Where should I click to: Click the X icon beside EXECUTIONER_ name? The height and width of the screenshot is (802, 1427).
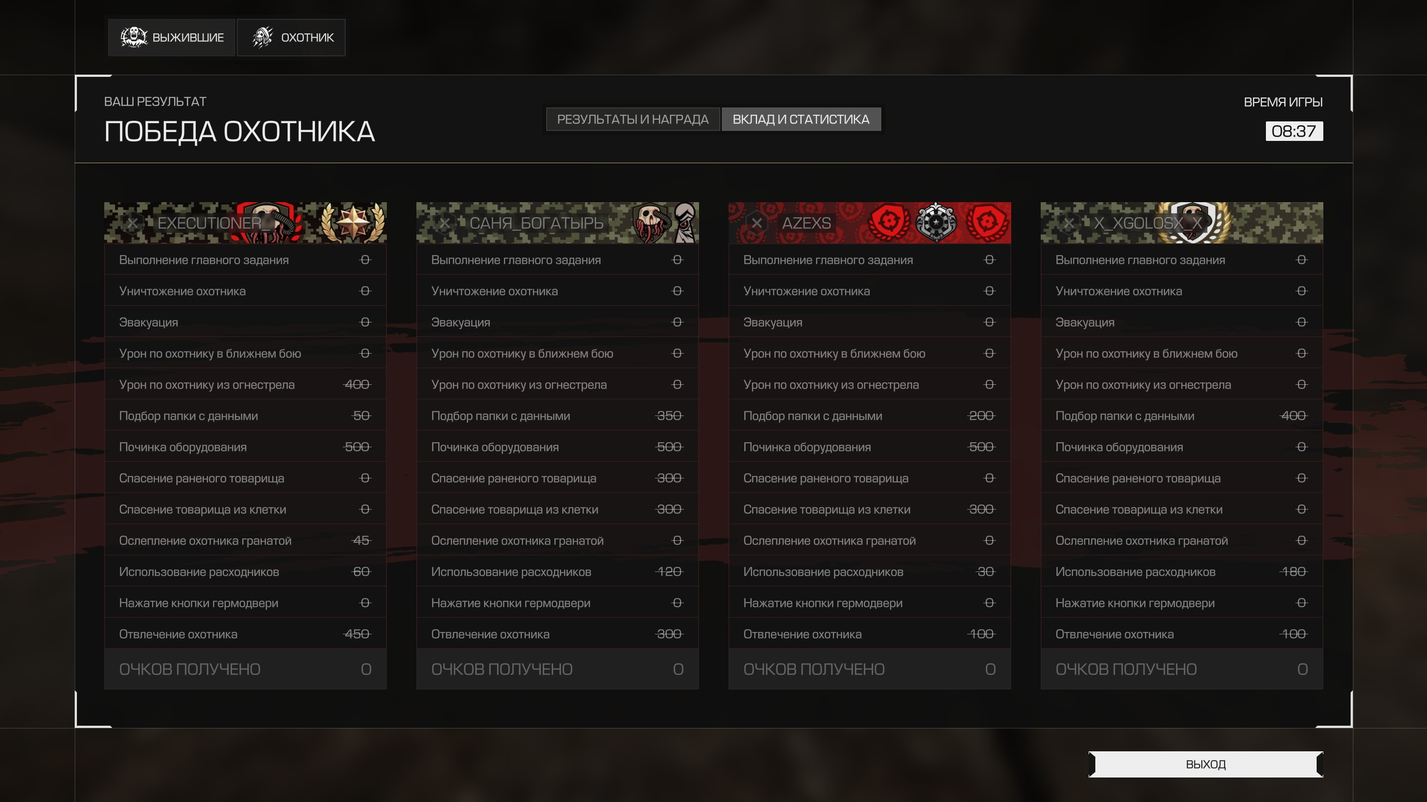point(133,223)
